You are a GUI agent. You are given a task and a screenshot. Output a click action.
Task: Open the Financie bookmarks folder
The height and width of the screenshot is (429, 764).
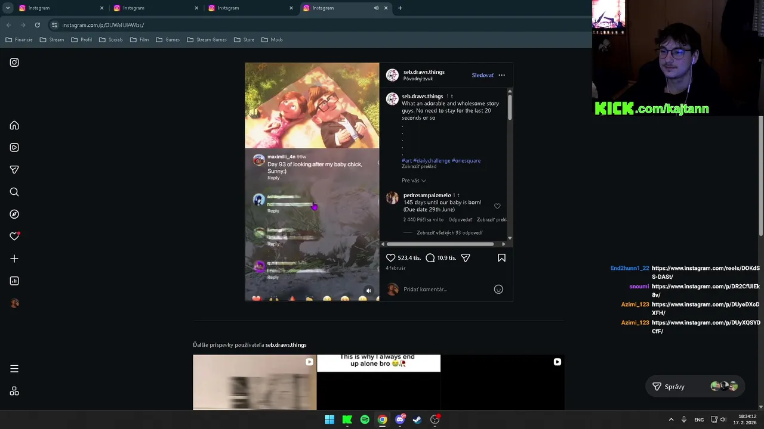click(x=19, y=40)
